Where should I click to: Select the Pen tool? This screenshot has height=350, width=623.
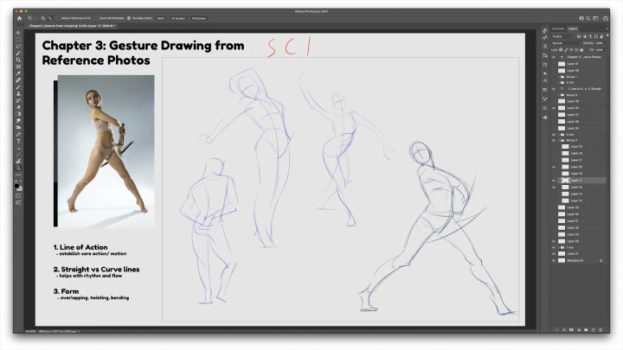point(18,134)
